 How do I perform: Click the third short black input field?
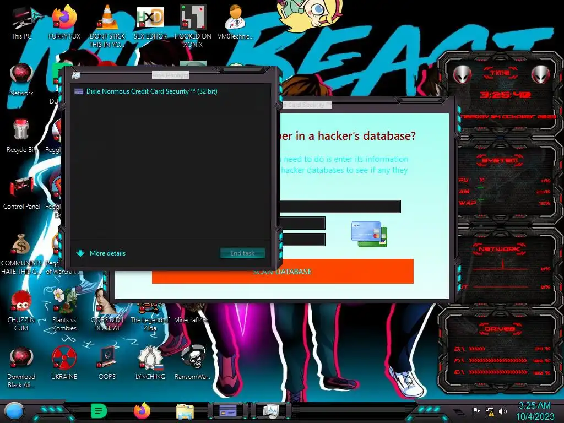(303, 240)
